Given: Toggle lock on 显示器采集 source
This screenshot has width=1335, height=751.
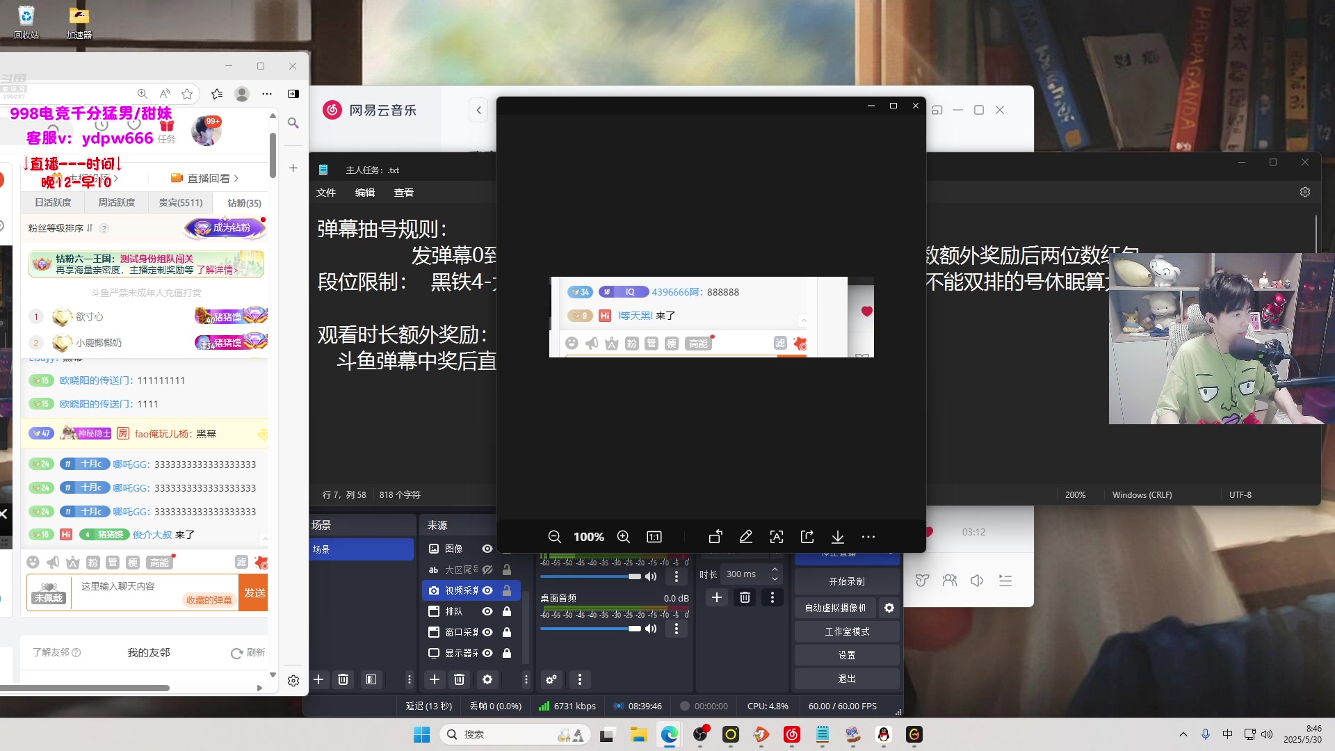Looking at the screenshot, I should point(507,653).
